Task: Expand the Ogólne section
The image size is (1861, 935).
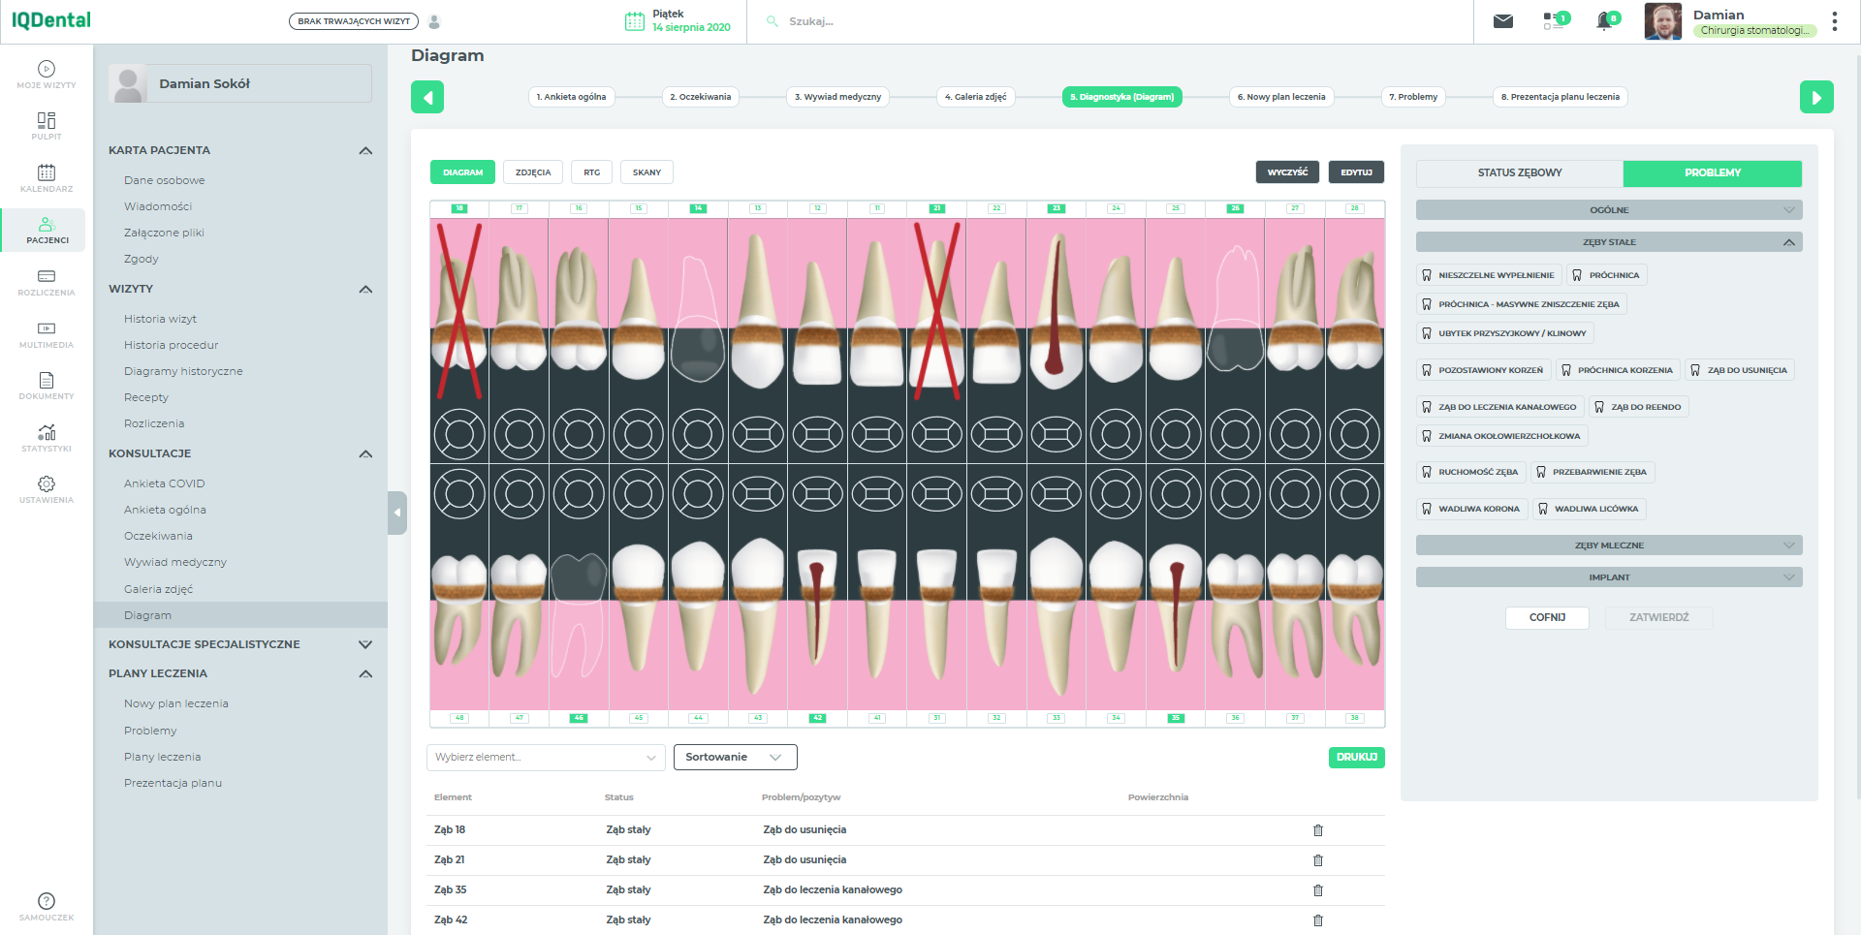Action: point(1609,210)
